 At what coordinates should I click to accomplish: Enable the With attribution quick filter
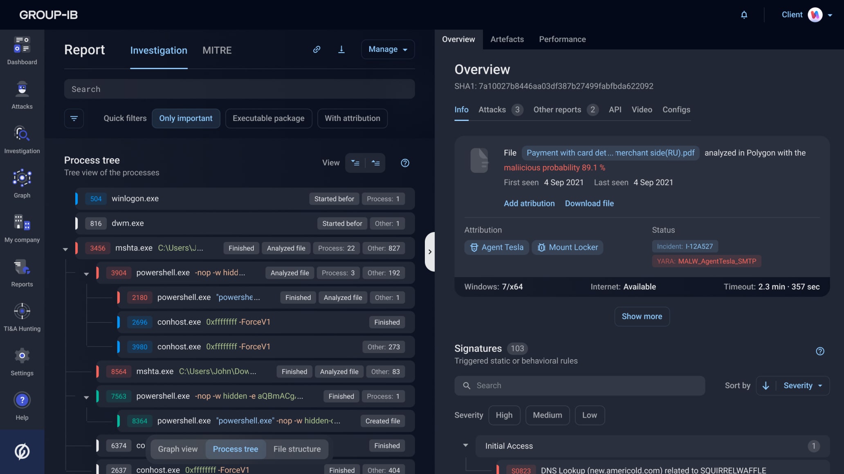352,118
